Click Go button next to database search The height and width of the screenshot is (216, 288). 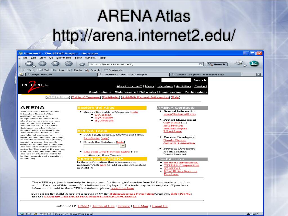pos(123,146)
